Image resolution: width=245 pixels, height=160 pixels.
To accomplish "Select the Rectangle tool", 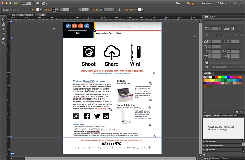I will point(3,34).
